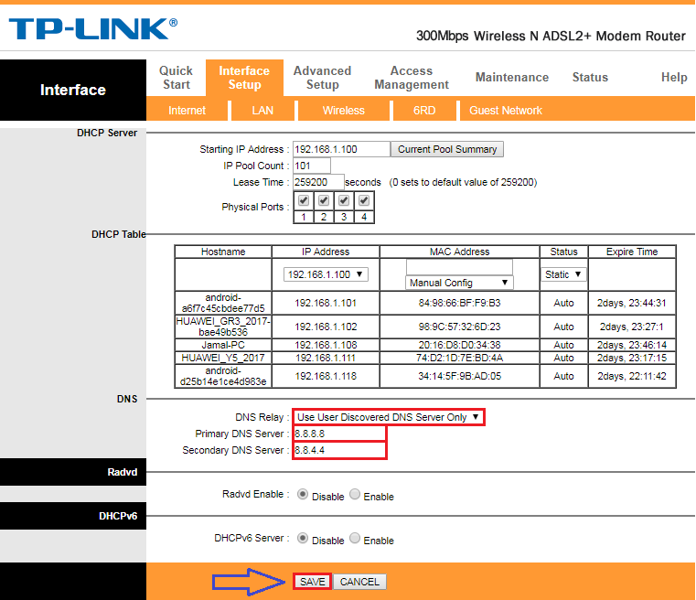Select the Interface Setup tab

[244, 78]
